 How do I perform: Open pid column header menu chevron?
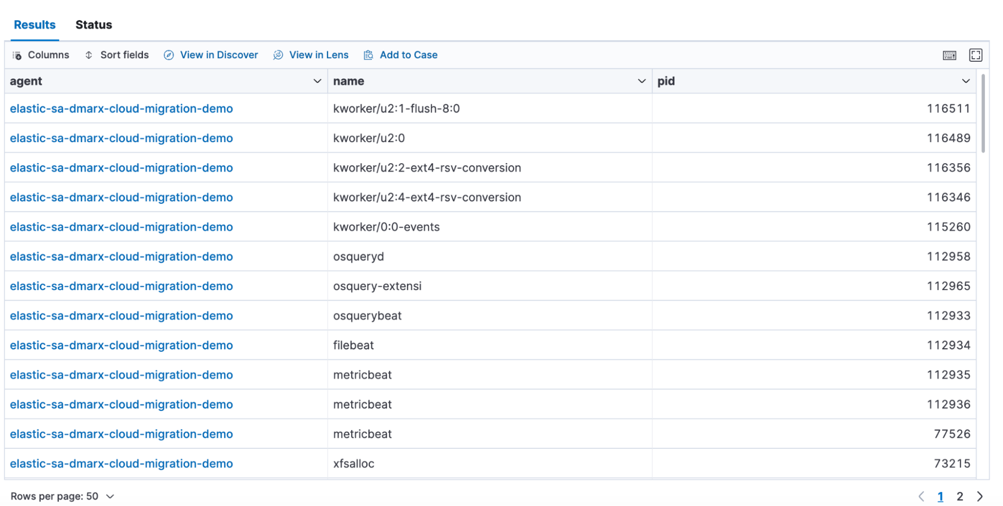[x=965, y=81]
